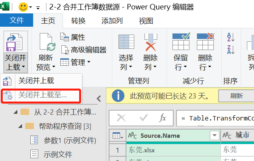Click the 删除行 remove rows icon

tap(206, 42)
